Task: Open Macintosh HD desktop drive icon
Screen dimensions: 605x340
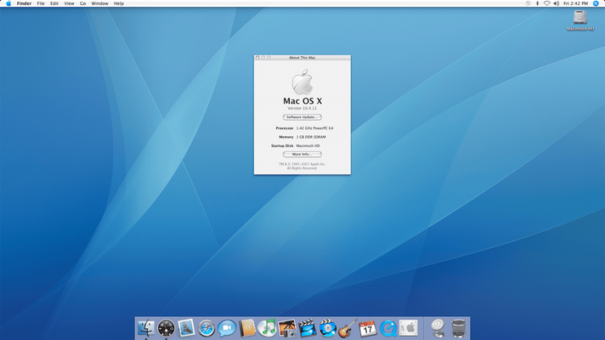Action: [x=580, y=19]
